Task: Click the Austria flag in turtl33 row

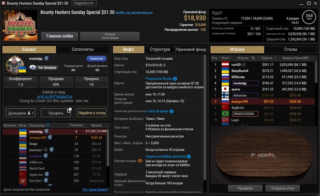Action: pos(225,65)
